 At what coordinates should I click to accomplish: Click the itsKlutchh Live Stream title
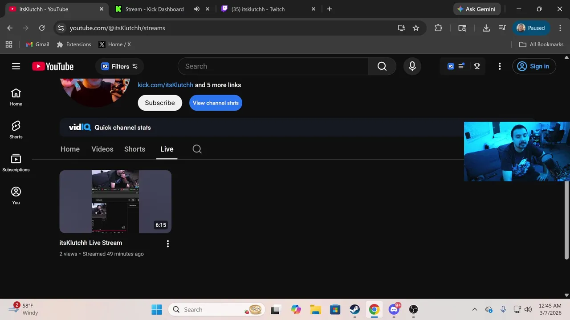[90, 243]
